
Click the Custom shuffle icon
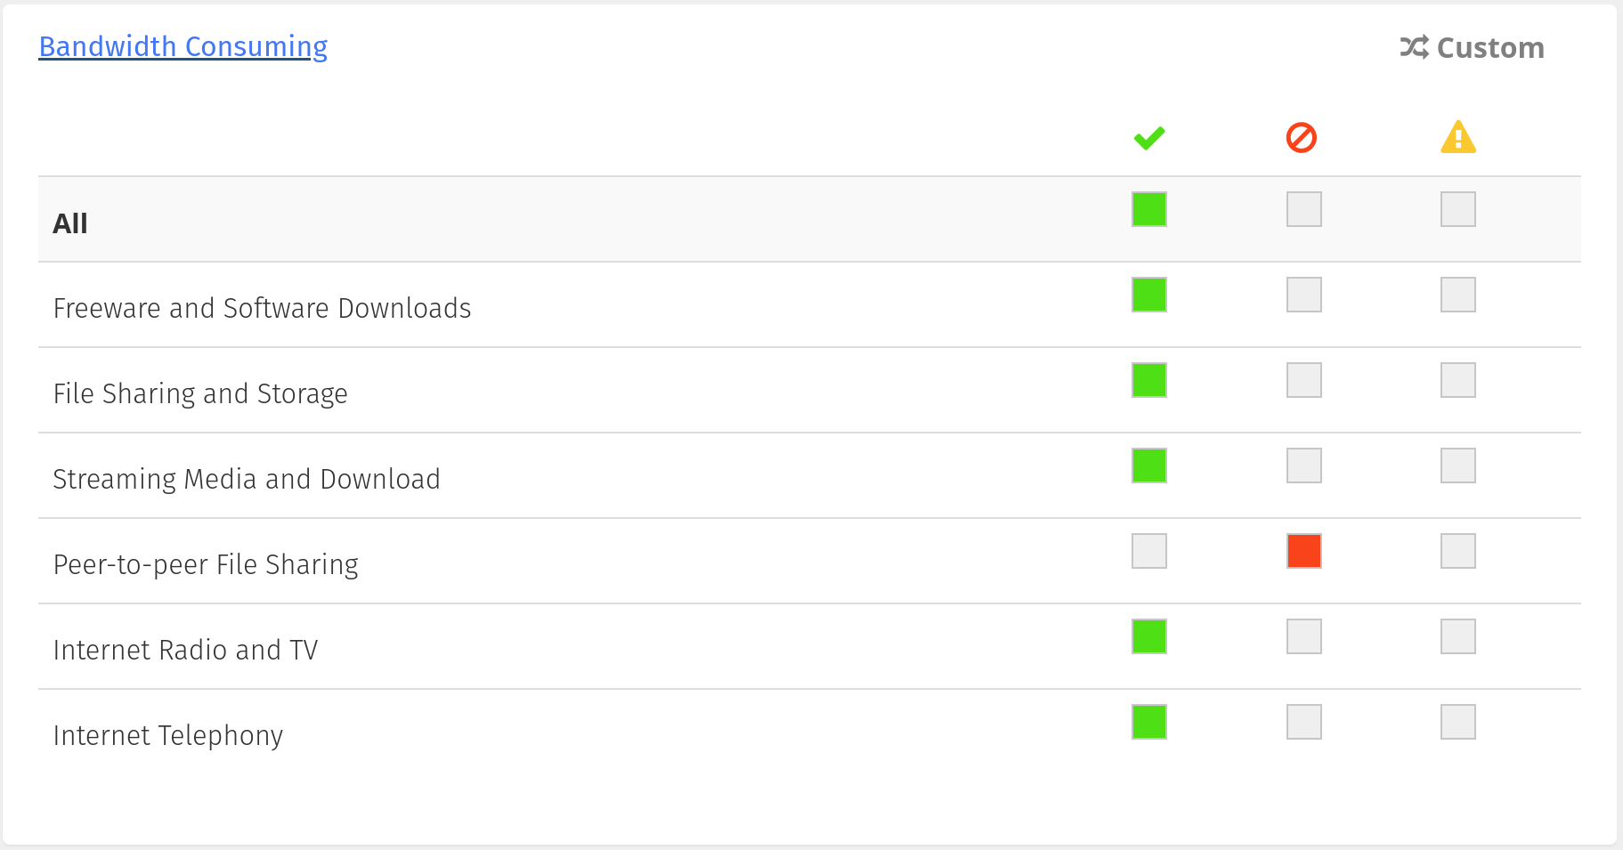tap(1414, 47)
